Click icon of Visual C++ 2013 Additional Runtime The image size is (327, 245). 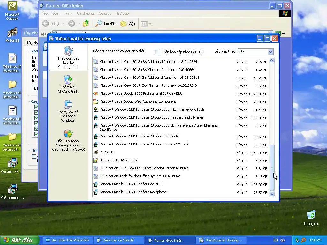[x=96, y=62]
